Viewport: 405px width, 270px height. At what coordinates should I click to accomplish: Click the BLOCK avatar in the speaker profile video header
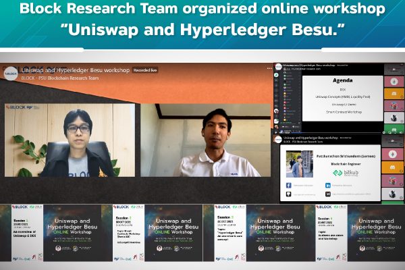point(278,140)
